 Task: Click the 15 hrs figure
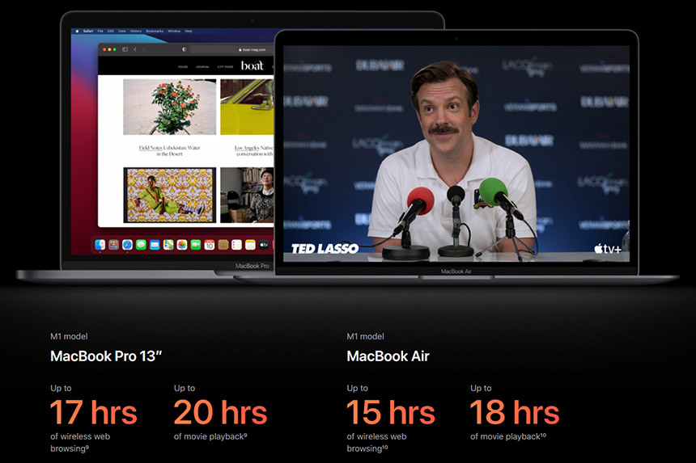[x=391, y=412]
